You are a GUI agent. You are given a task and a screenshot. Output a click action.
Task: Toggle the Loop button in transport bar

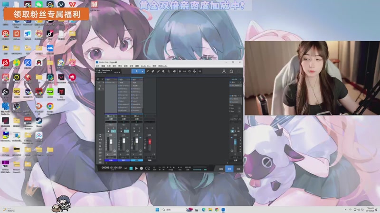pyautogui.click(x=148, y=169)
